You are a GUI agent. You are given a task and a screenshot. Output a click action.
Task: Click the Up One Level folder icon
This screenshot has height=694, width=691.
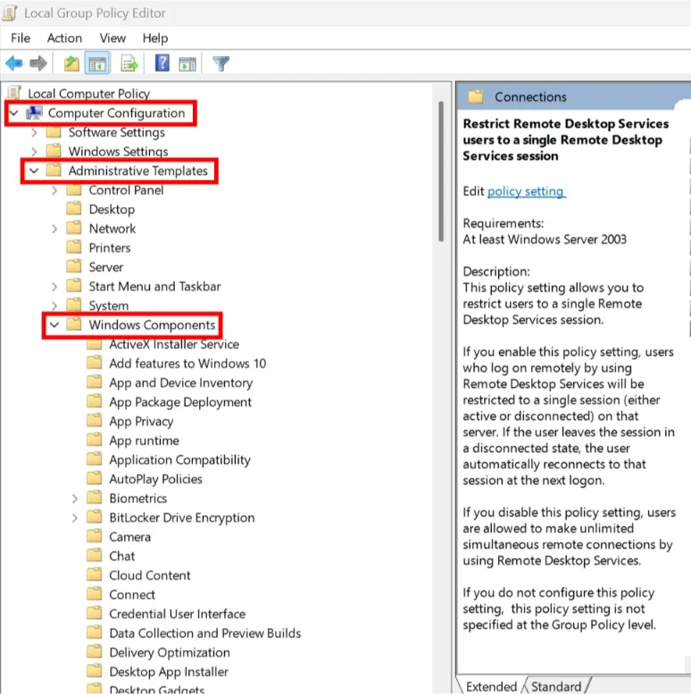[71, 63]
